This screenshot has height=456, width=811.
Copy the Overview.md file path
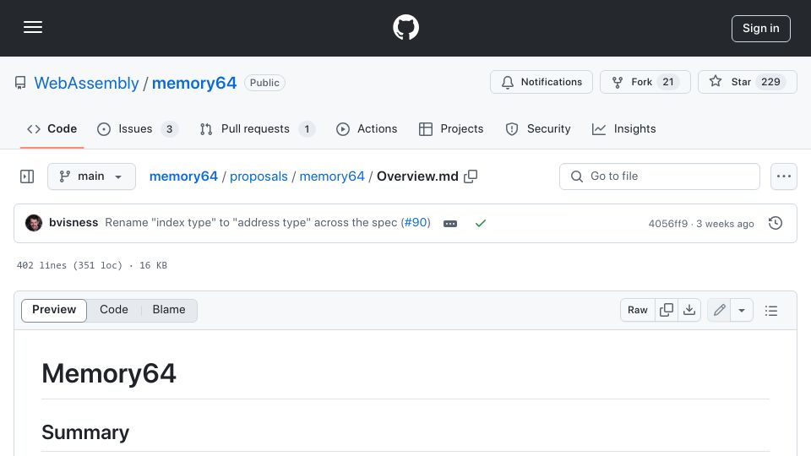pyautogui.click(x=471, y=176)
